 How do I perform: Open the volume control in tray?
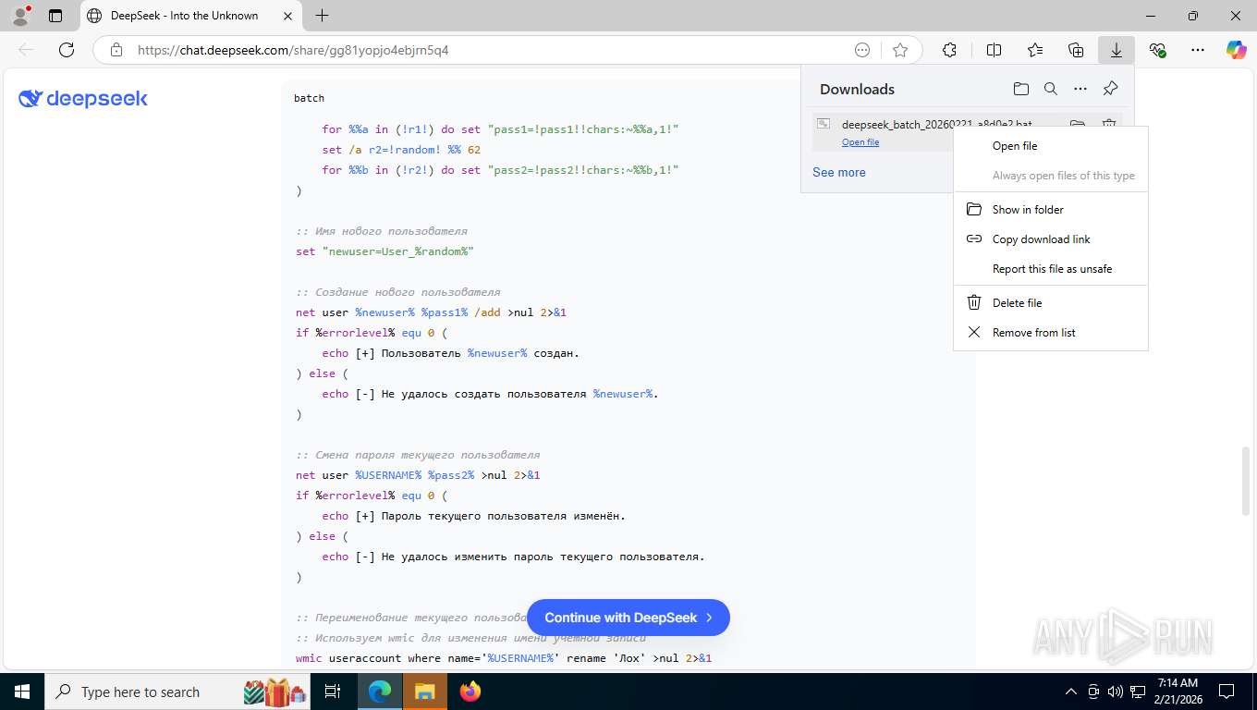(x=1116, y=692)
